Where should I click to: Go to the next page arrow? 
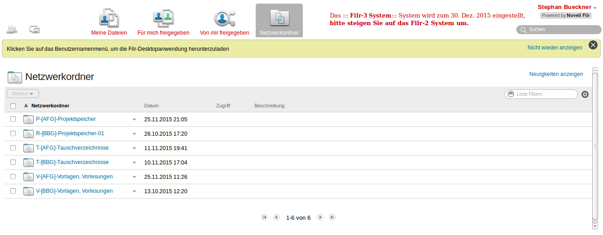320,217
